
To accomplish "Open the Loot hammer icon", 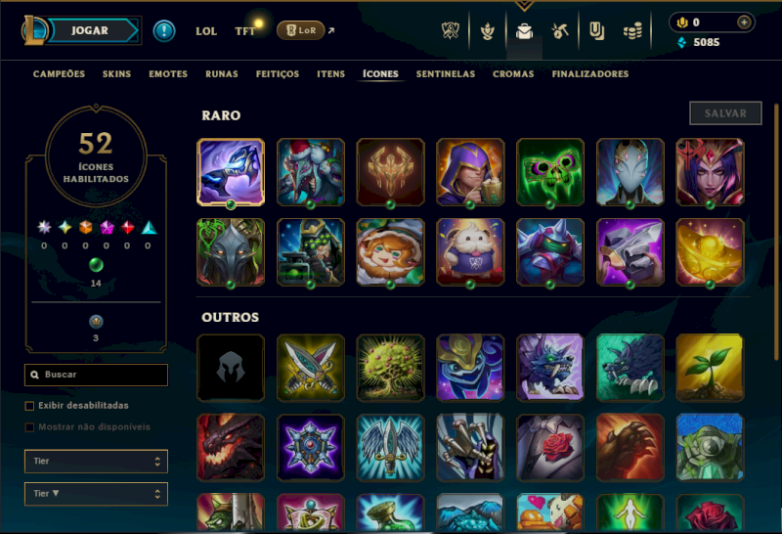I will (x=560, y=31).
